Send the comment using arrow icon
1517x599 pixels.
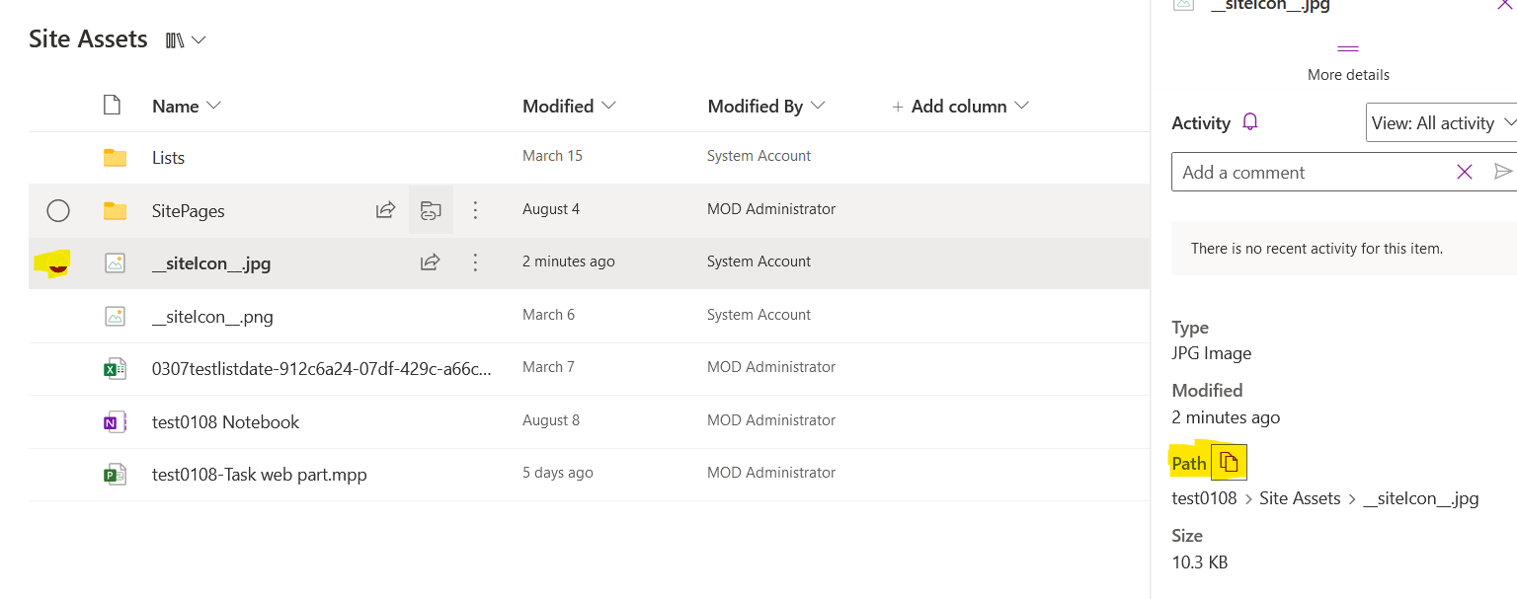(x=1502, y=172)
